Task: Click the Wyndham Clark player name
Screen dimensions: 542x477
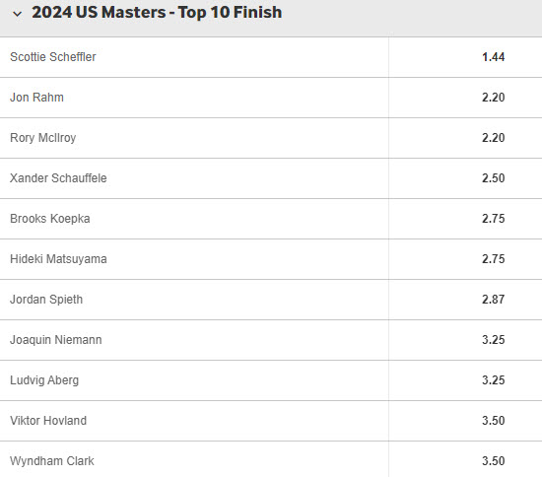Action: tap(52, 461)
